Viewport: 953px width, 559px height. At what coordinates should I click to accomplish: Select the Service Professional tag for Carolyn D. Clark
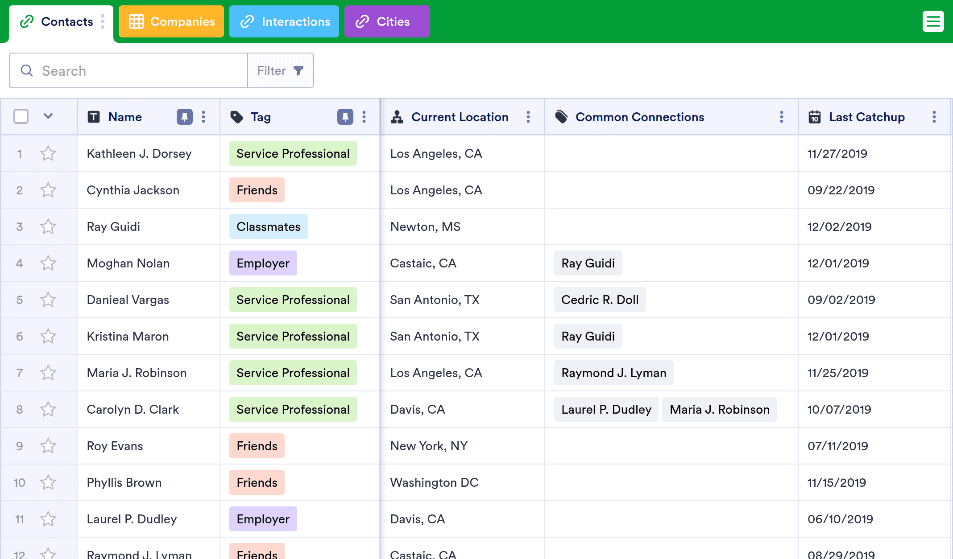[x=293, y=409]
